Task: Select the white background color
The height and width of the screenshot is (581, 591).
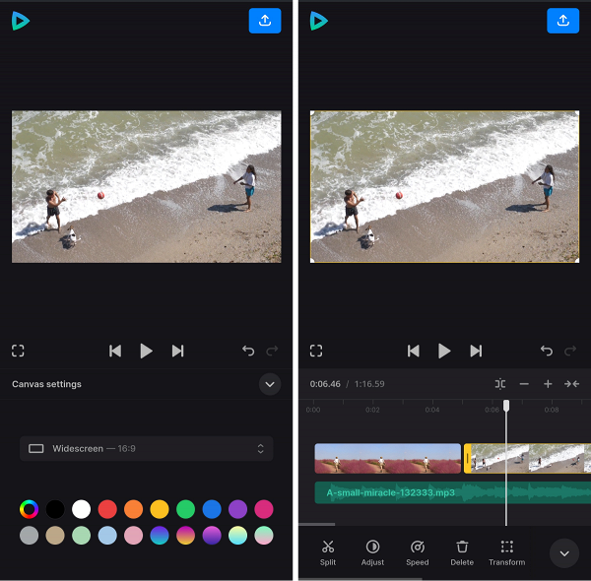Action: (x=81, y=509)
